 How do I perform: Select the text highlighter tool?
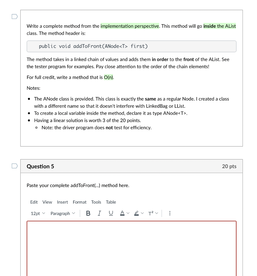coord(136,213)
